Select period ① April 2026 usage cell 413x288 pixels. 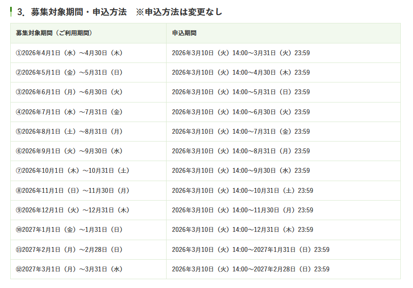click(69, 53)
